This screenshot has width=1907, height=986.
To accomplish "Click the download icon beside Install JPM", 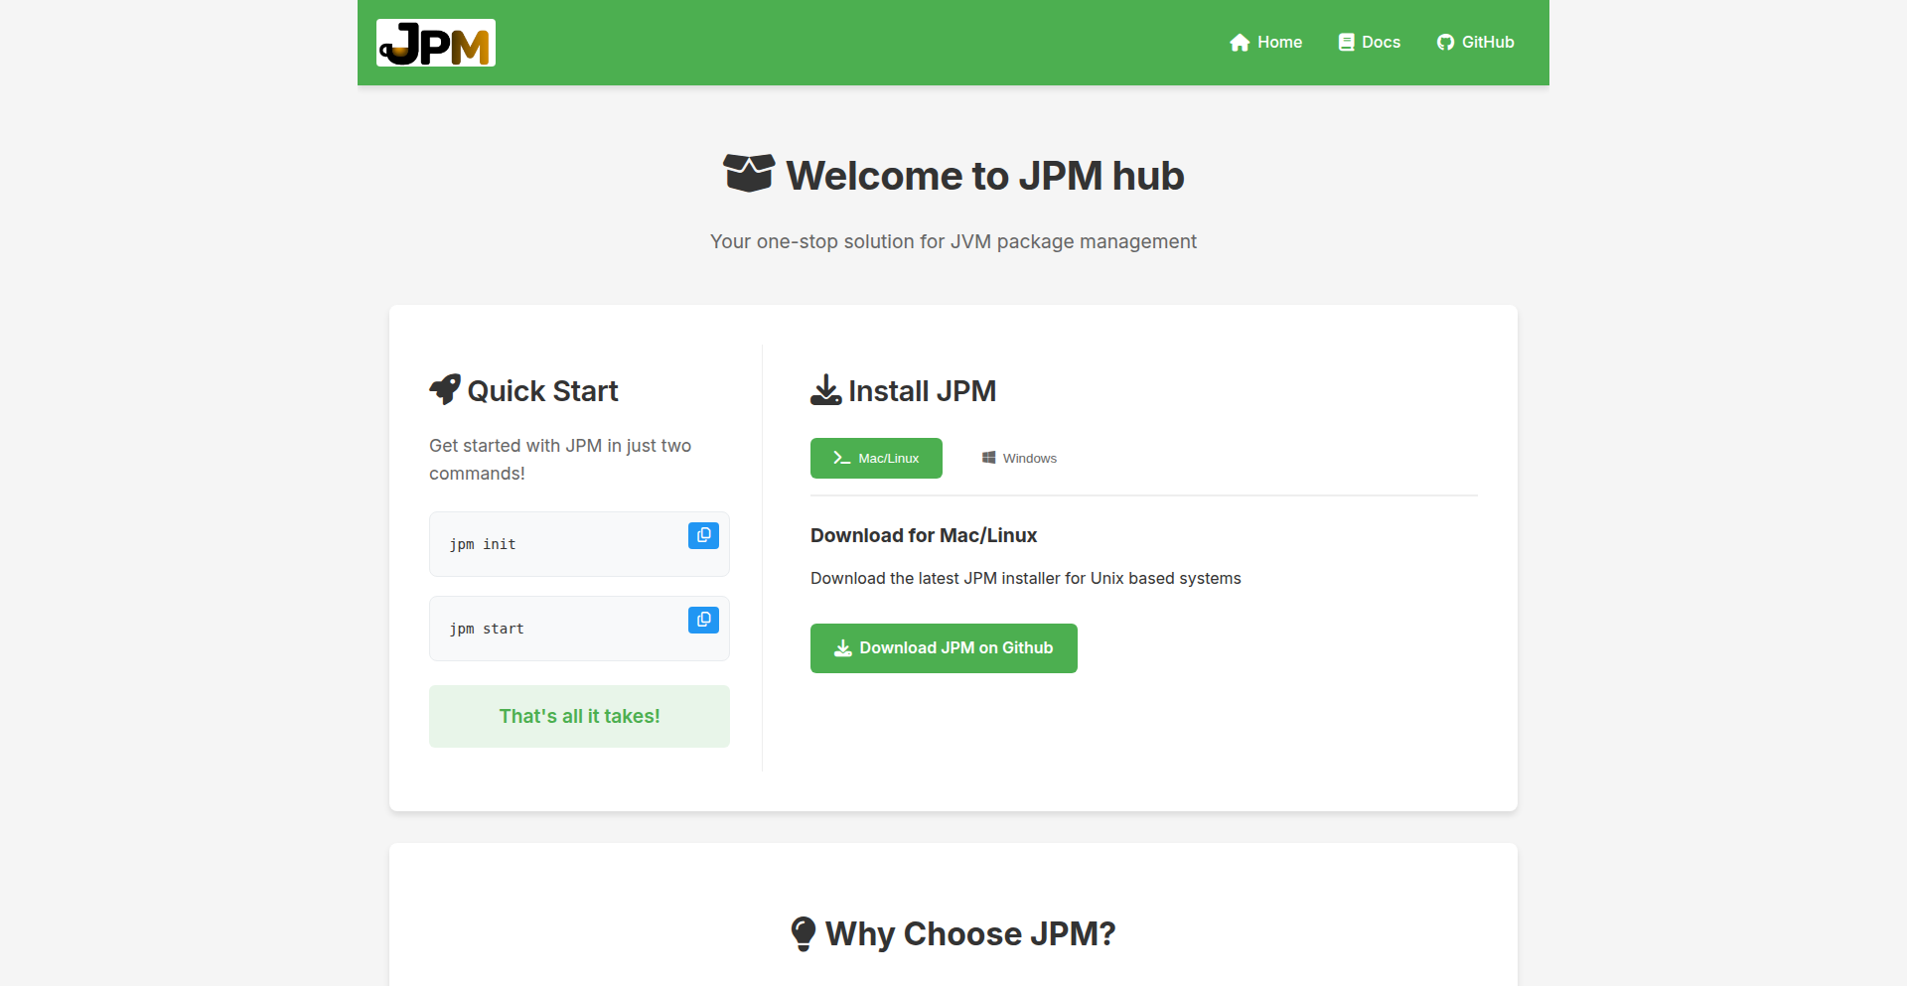I will point(825,389).
